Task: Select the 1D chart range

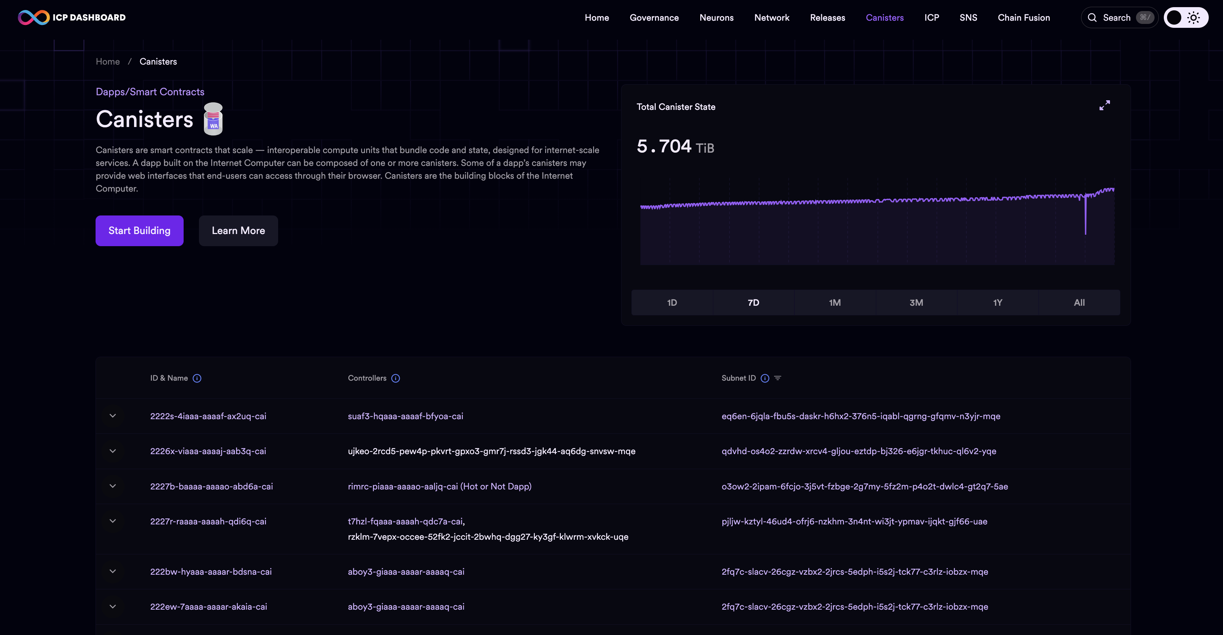Action: click(672, 303)
